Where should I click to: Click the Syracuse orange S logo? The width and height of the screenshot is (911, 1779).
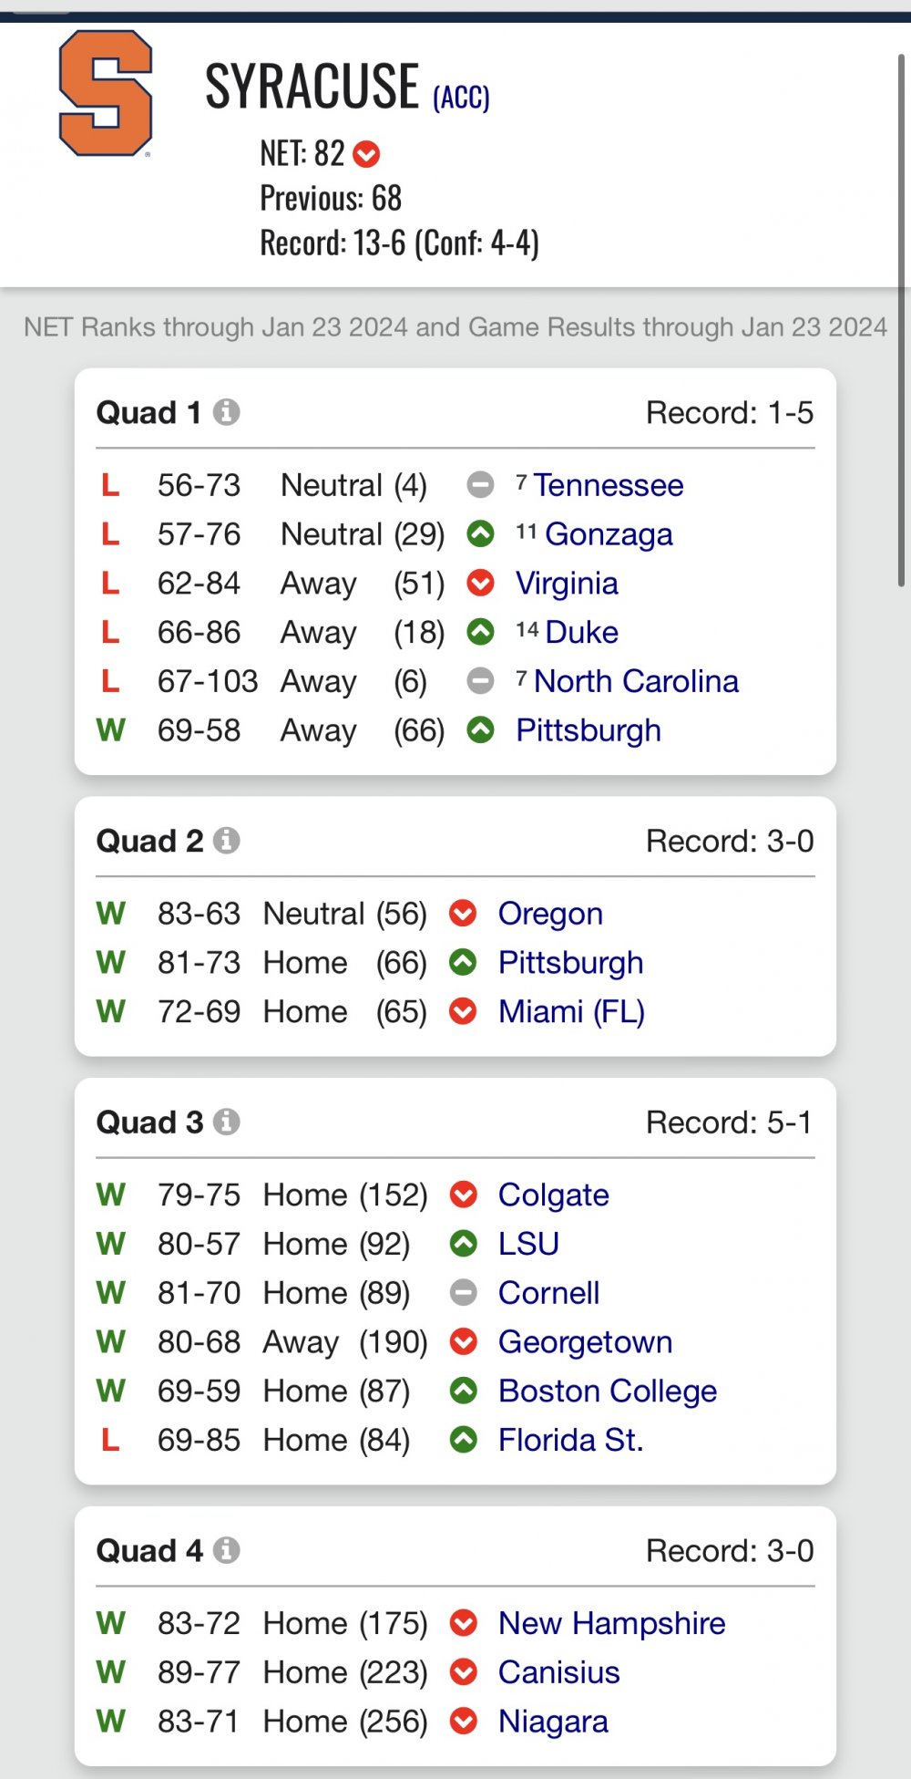[x=106, y=93]
